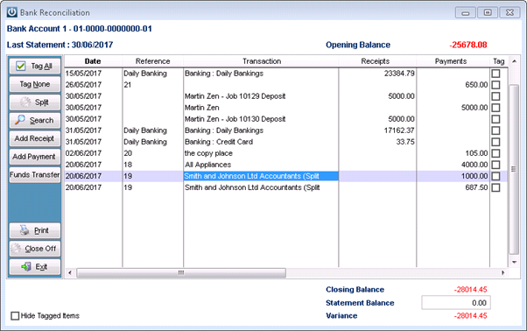Image resolution: width=527 pixels, height=331 pixels.
Task: Select 'Martin Zen - Job 10129 Deposit' transaction
Action: [235, 96]
